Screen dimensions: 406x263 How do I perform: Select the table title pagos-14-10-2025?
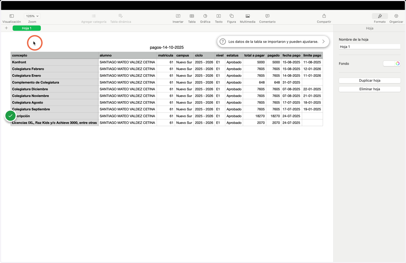pos(167,48)
